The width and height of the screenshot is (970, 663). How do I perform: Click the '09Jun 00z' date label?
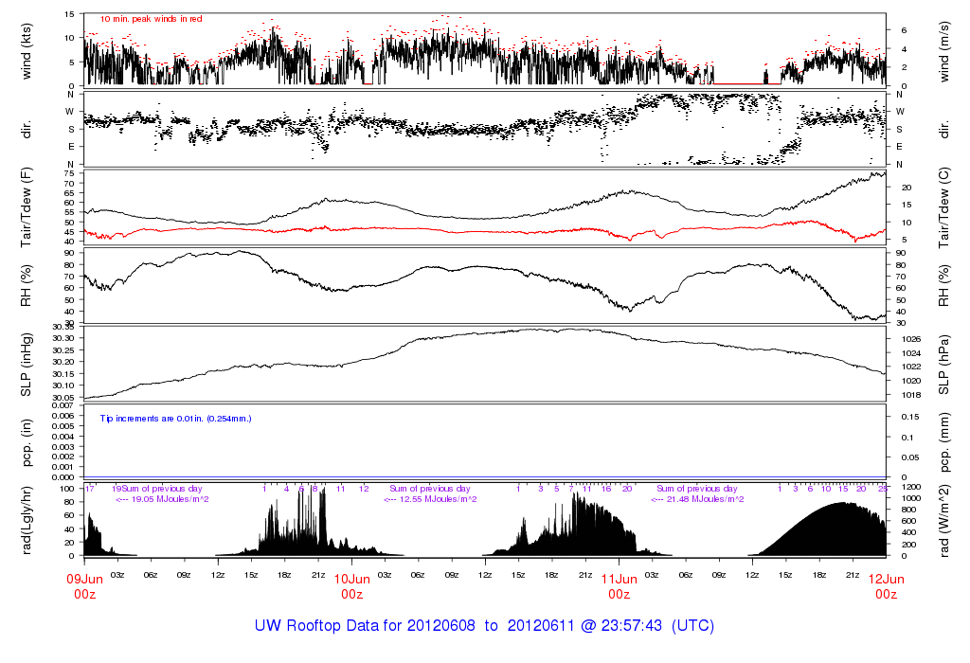(x=84, y=586)
